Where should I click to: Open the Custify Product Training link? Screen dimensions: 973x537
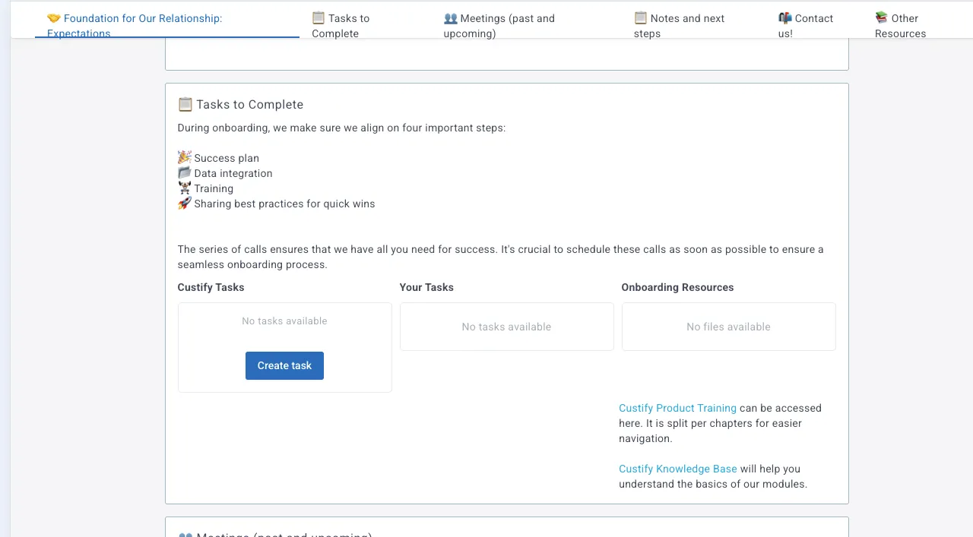(677, 408)
